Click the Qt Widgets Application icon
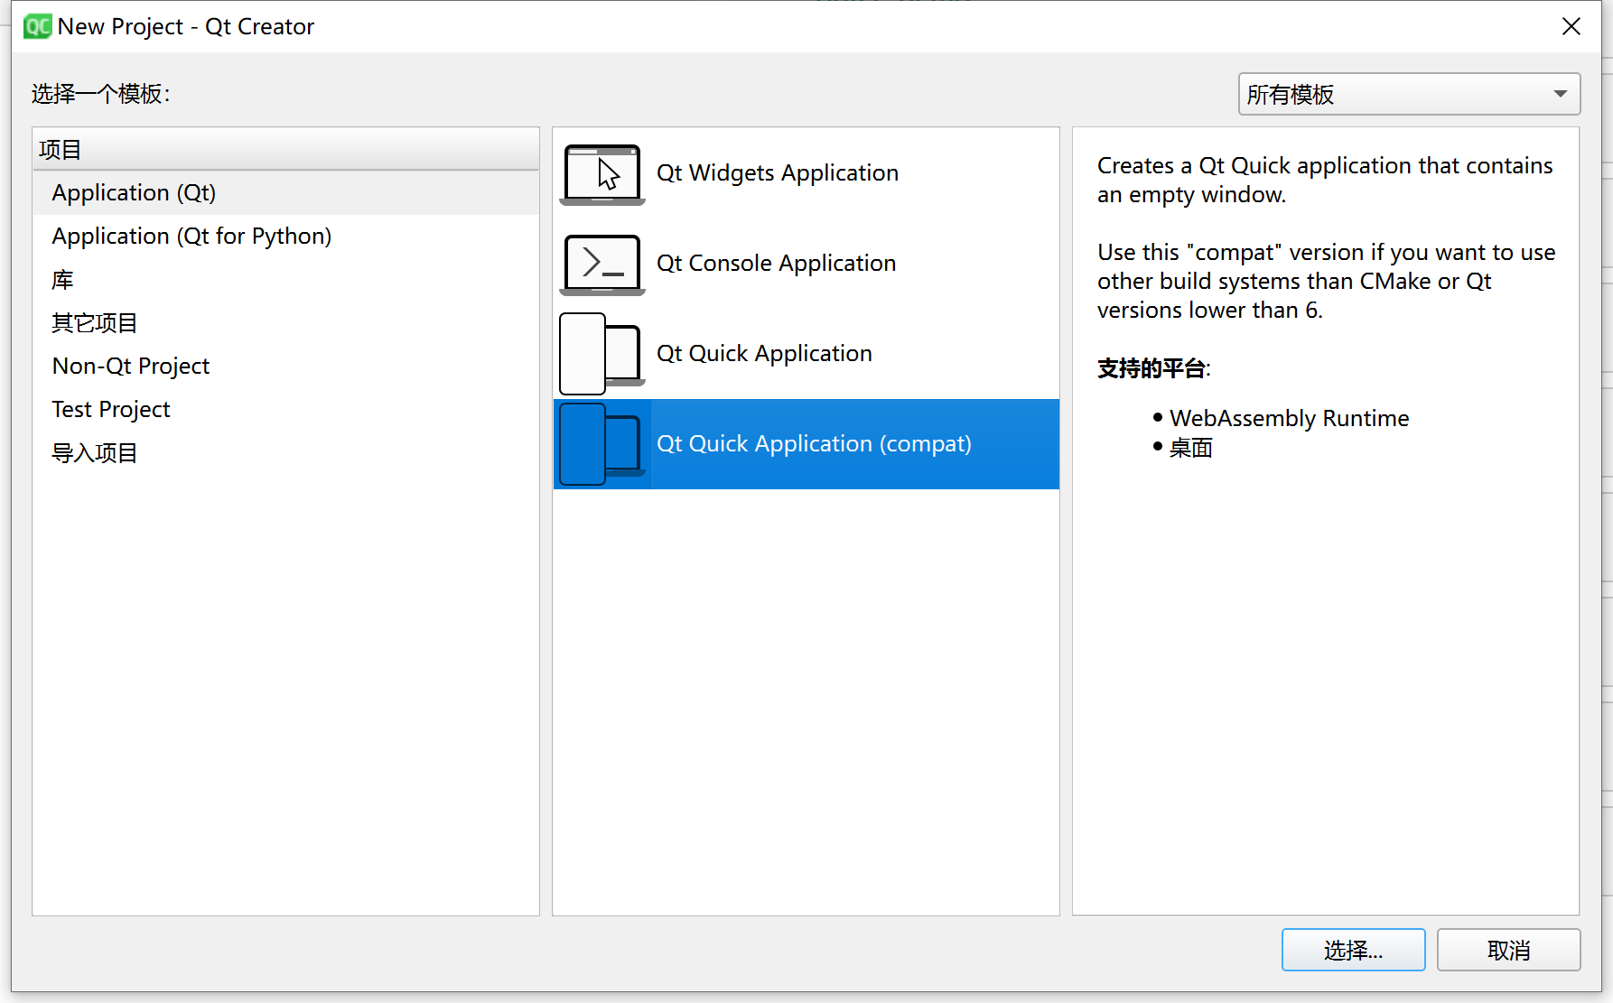Image resolution: width=1613 pixels, height=1003 pixels. tap(602, 174)
